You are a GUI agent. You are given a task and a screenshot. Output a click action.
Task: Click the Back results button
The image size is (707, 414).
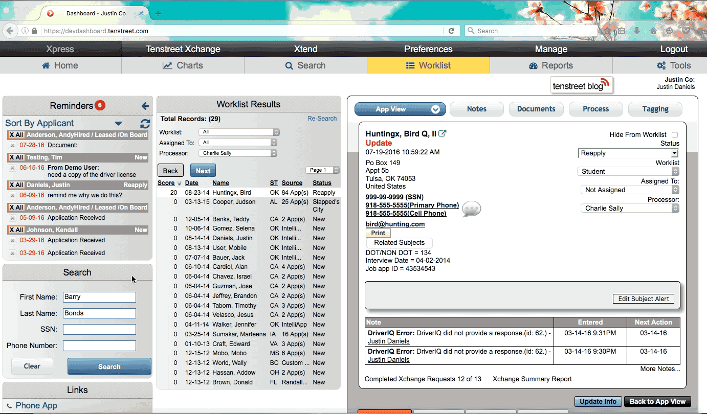tap(170, 171)
